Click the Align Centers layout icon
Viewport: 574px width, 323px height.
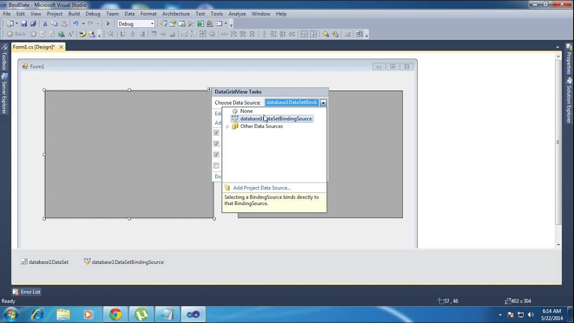[132, 34]
